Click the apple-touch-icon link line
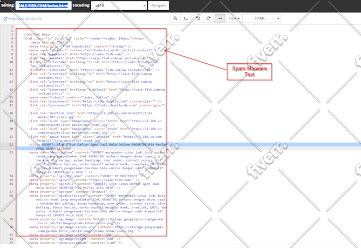 (x=95, y=138)
